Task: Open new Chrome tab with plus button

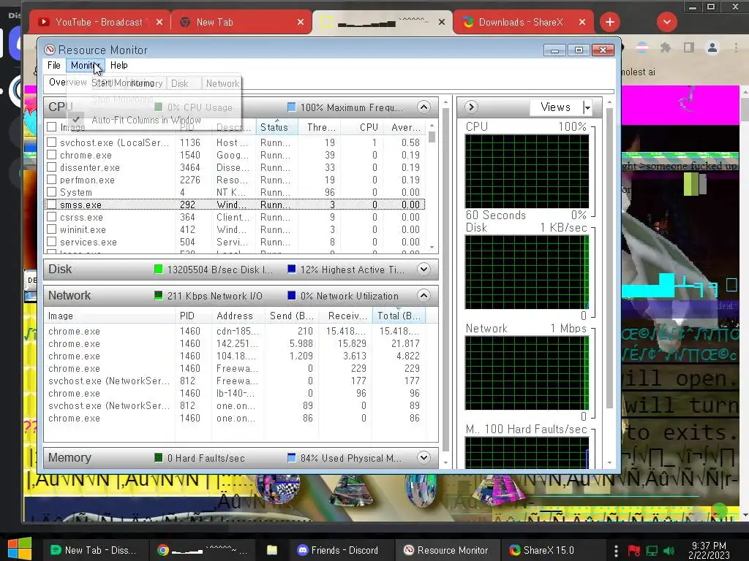Action: click(610, 22)
